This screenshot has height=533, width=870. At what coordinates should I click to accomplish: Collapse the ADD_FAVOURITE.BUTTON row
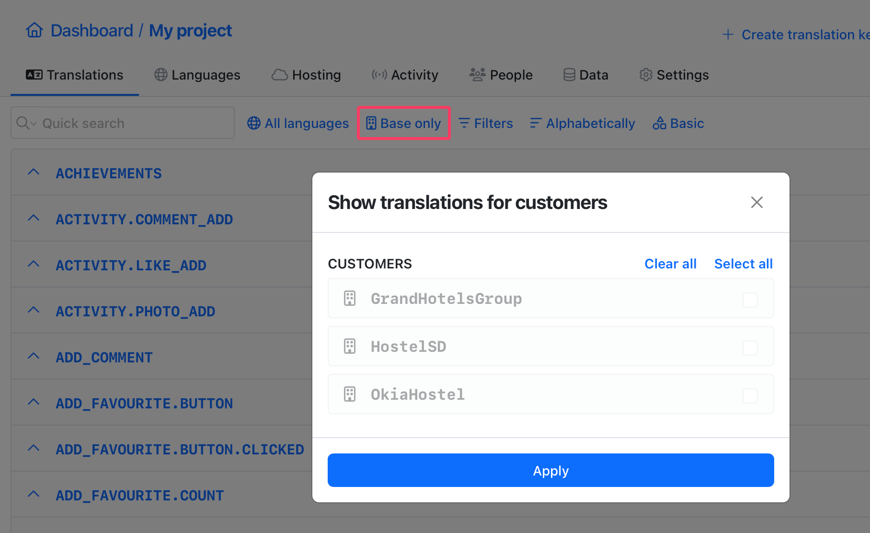coord(34,402)
